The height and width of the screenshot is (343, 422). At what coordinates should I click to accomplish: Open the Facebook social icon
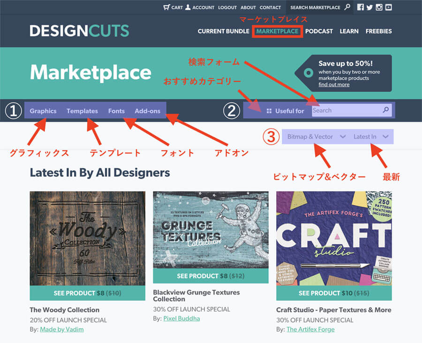pyautogui.click(x=361, y=7)
